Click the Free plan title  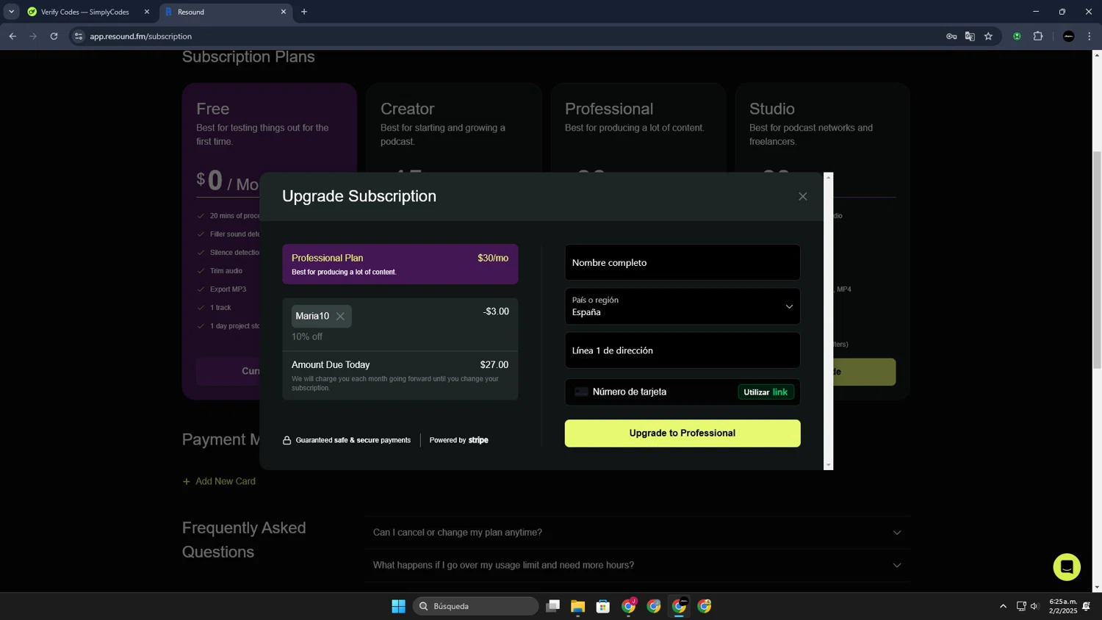pyautogui.click(x=212, y=109)
